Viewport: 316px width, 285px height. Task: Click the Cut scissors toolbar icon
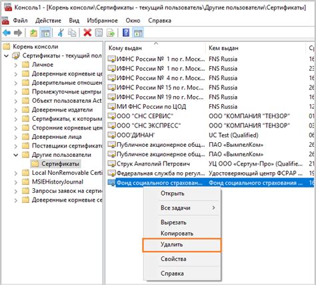tap(60, 33)
